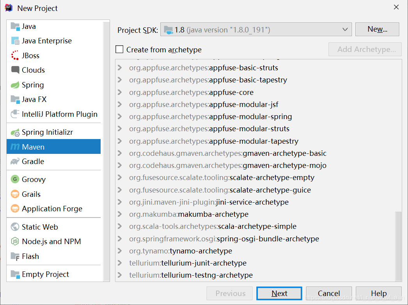Click the Clouds speech bubble icon
408x305 pixels.
[x=15, y=70]
